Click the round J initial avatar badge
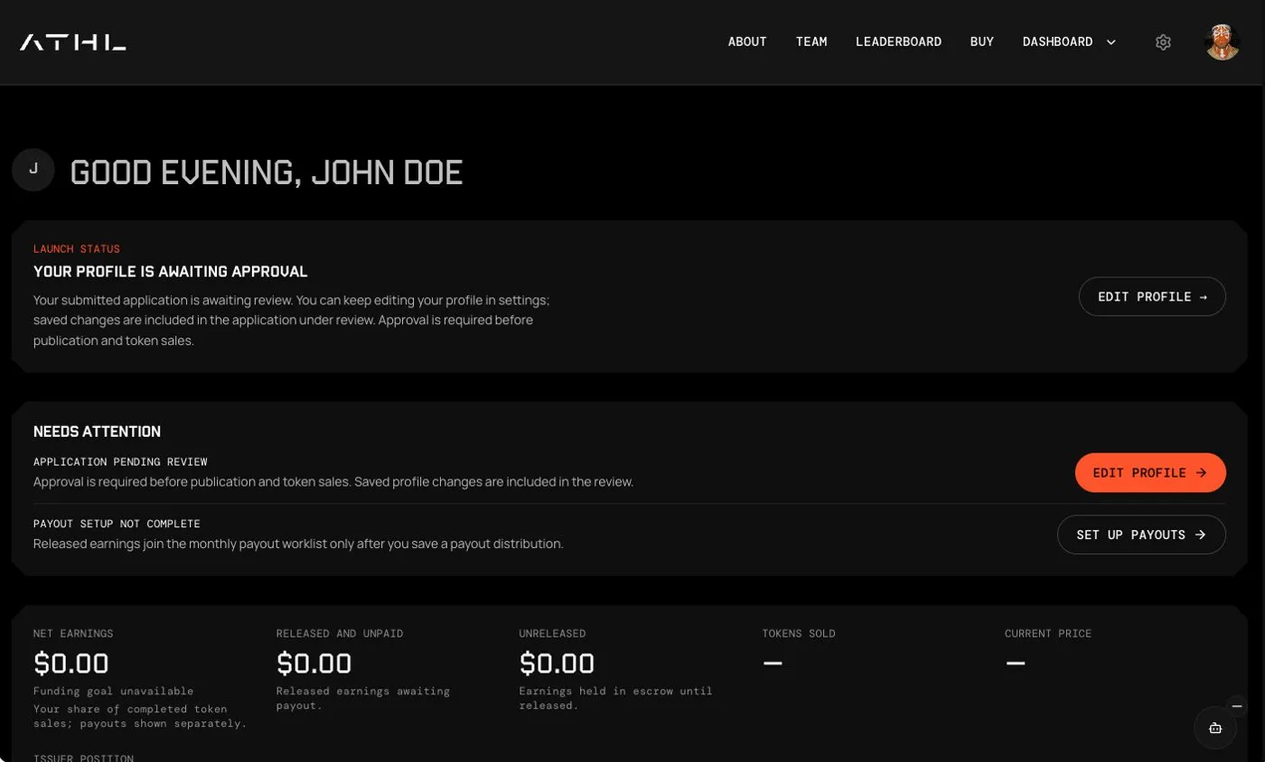The image size is (1265, 762). pyautogui.click(x=33, y=170)
